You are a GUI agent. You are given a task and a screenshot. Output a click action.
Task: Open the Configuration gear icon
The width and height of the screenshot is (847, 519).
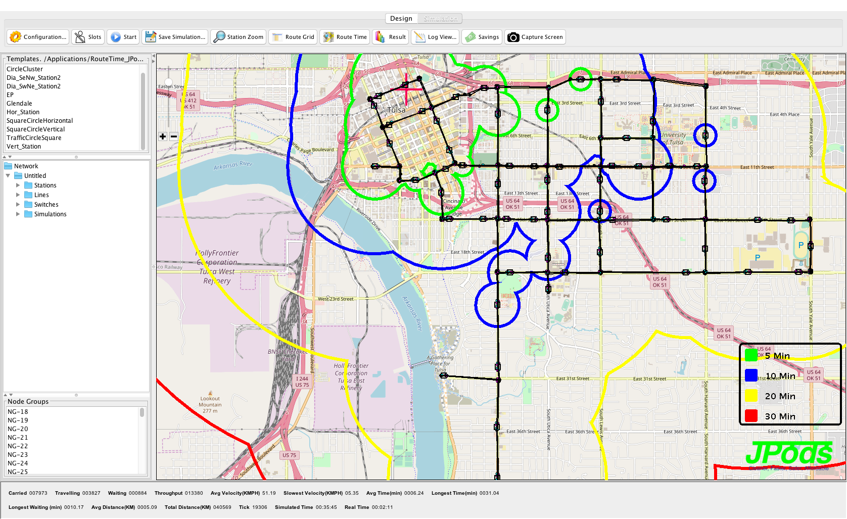pos(16,37)
